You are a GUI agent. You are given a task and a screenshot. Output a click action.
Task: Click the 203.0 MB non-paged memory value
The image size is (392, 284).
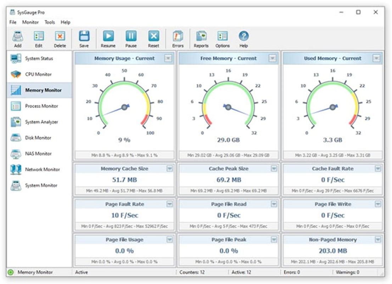333,251
